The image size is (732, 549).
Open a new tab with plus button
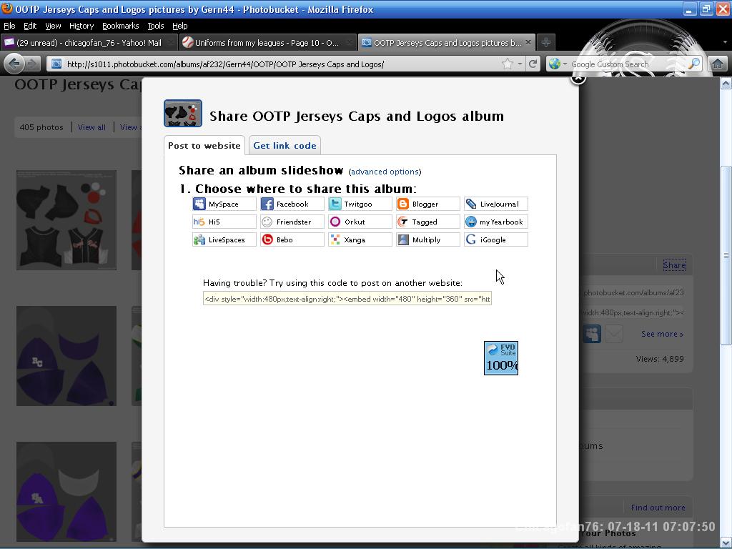[x=545, y=42]
